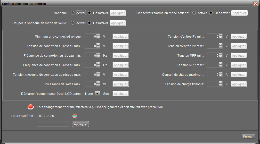260x144 pixels.
Task: Close the Configuration des paramètres window
Action: pyautogui.click(x=255, y=4)
